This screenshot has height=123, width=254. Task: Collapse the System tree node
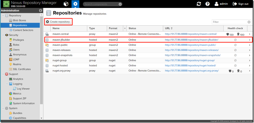pyautogui.click(x=3, y=108)
